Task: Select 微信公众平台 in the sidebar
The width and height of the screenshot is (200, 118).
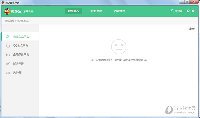Action: [20, 37]
